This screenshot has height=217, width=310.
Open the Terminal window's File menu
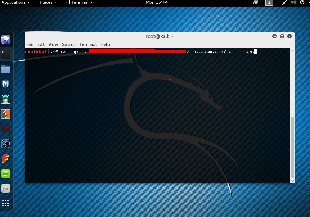(30, 44)
